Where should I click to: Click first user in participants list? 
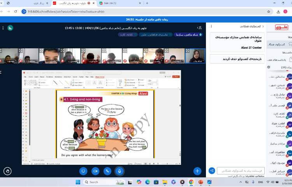[279, 77]
